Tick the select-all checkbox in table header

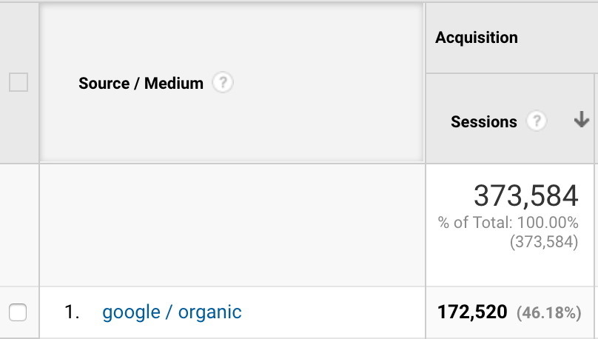point(19,82)
